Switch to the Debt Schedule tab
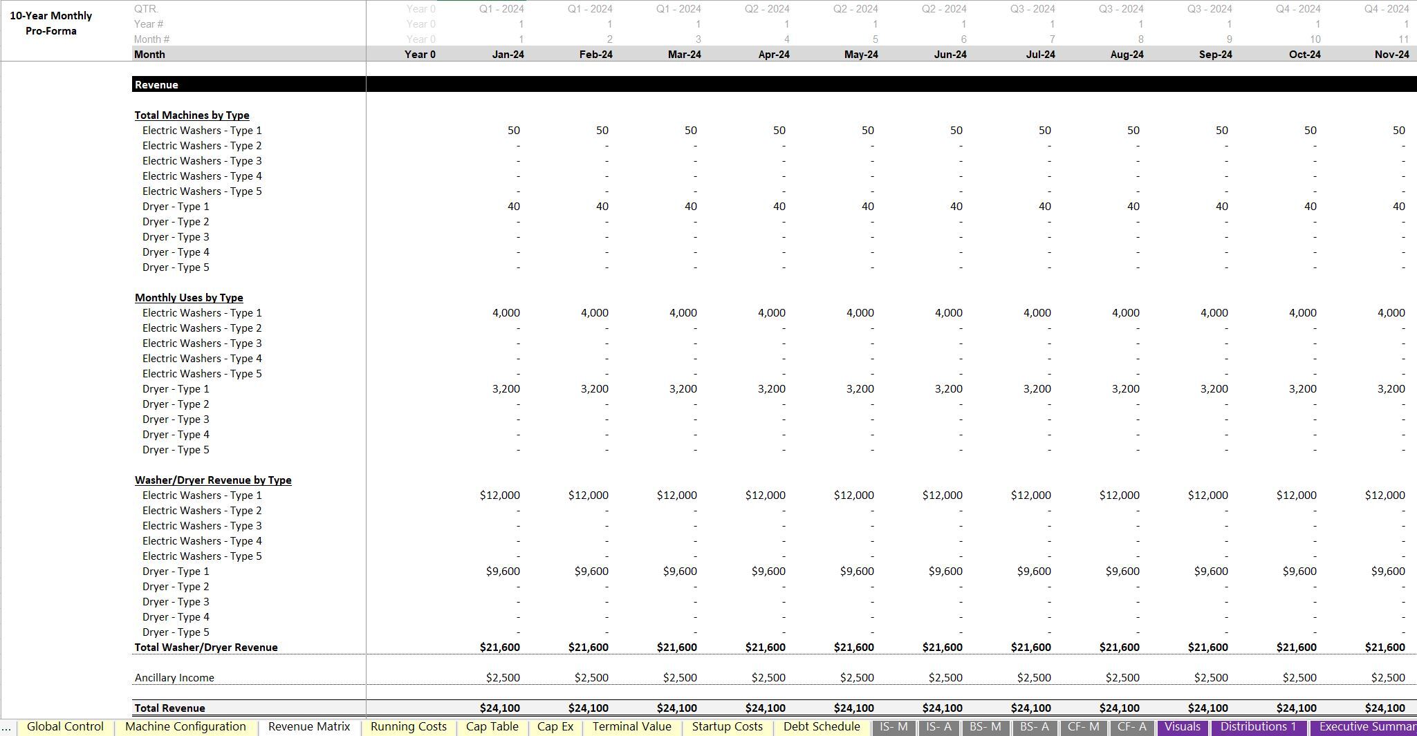The width and height of the screenshot is (1417, 736). click(821, 726)
